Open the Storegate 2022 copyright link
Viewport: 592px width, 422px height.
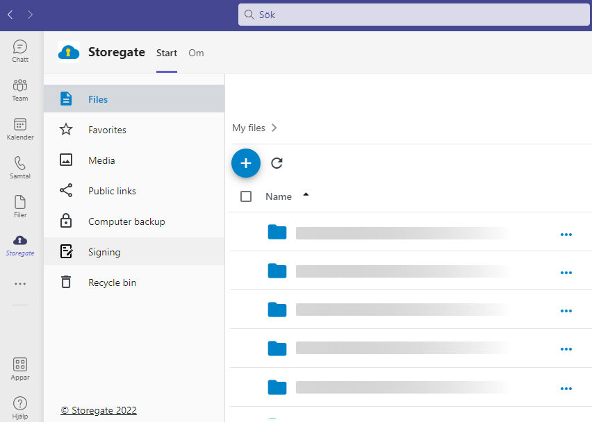coord(99,410)
